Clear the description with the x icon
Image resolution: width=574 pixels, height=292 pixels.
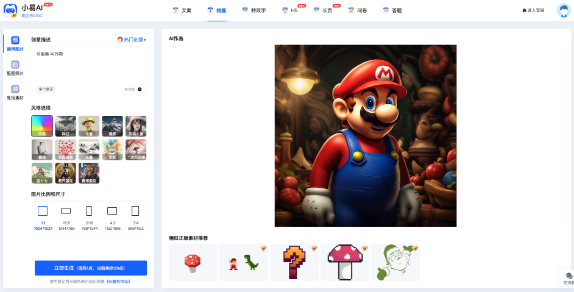140,89
